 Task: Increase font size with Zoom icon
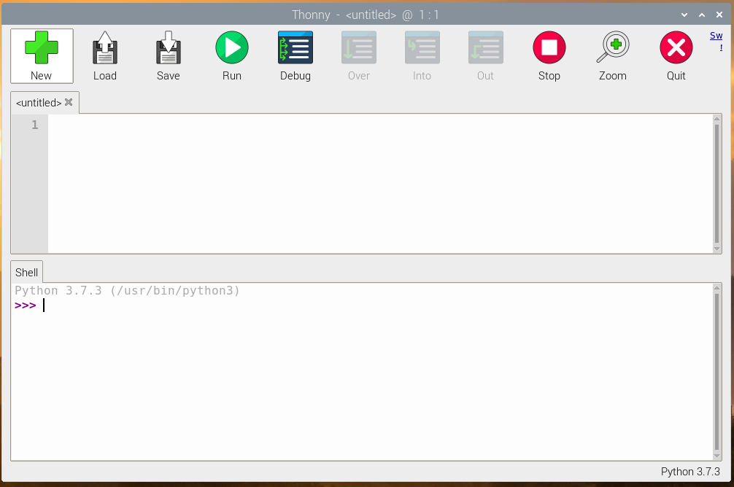click(x=613, y=55)
